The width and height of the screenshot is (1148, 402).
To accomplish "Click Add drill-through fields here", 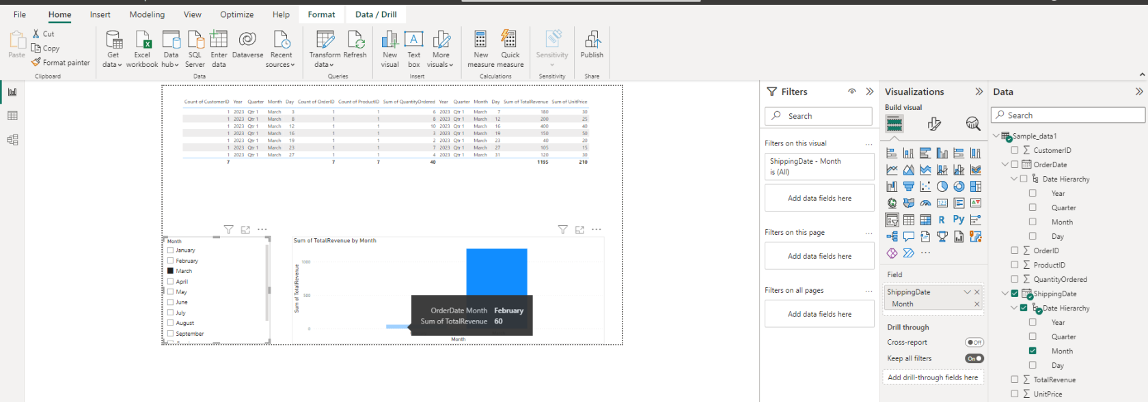I will coord(933,377).
